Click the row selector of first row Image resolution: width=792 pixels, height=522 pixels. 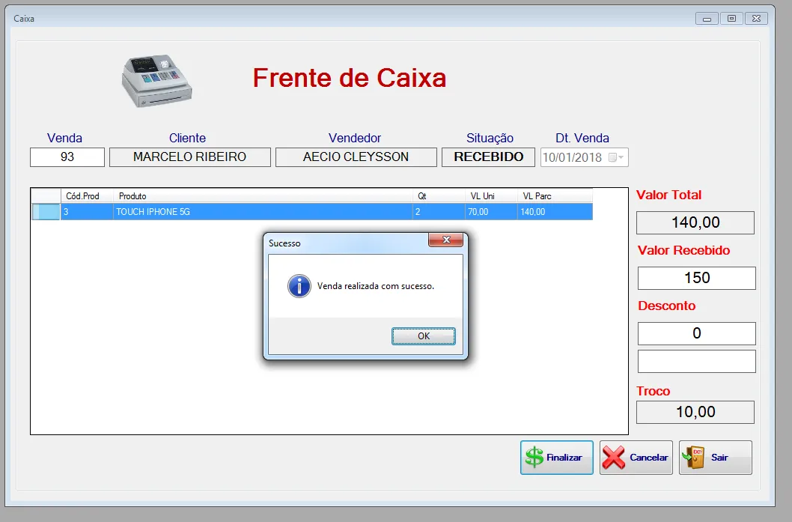46,212
